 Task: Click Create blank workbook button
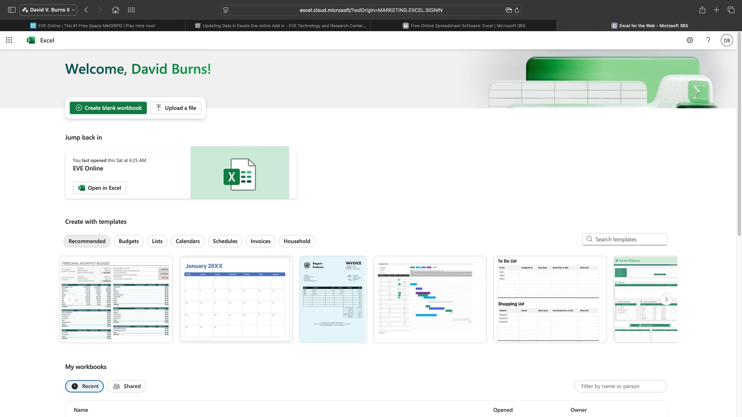pos(108,108)
